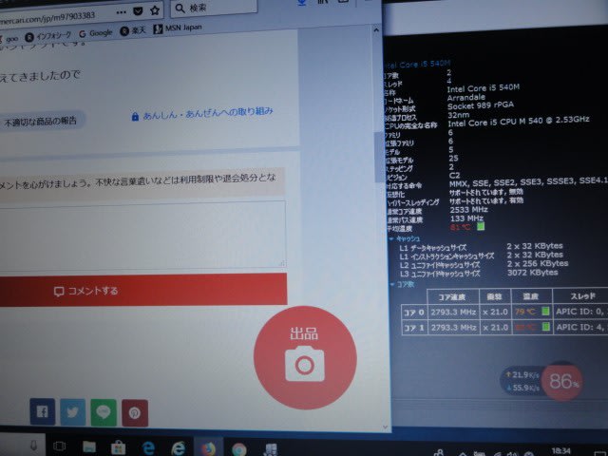
Task: Open the Microsoft Edge taskbar icon
Action: pos(148,446)
